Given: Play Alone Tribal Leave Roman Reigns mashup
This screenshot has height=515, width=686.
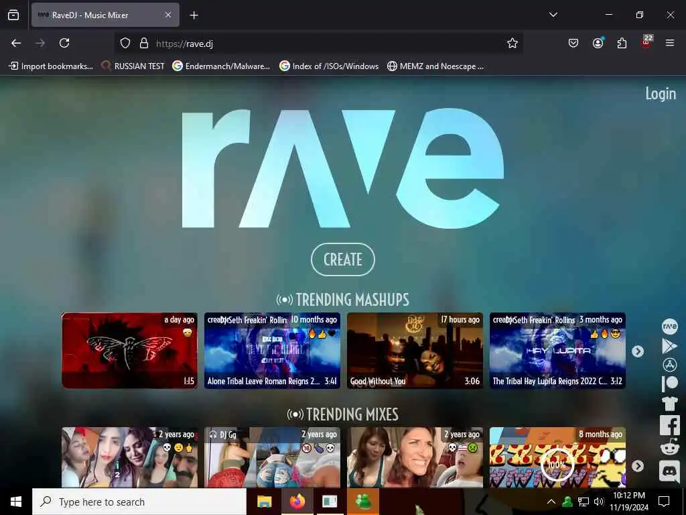Looking at the screenshot, I should pos(272,350).
